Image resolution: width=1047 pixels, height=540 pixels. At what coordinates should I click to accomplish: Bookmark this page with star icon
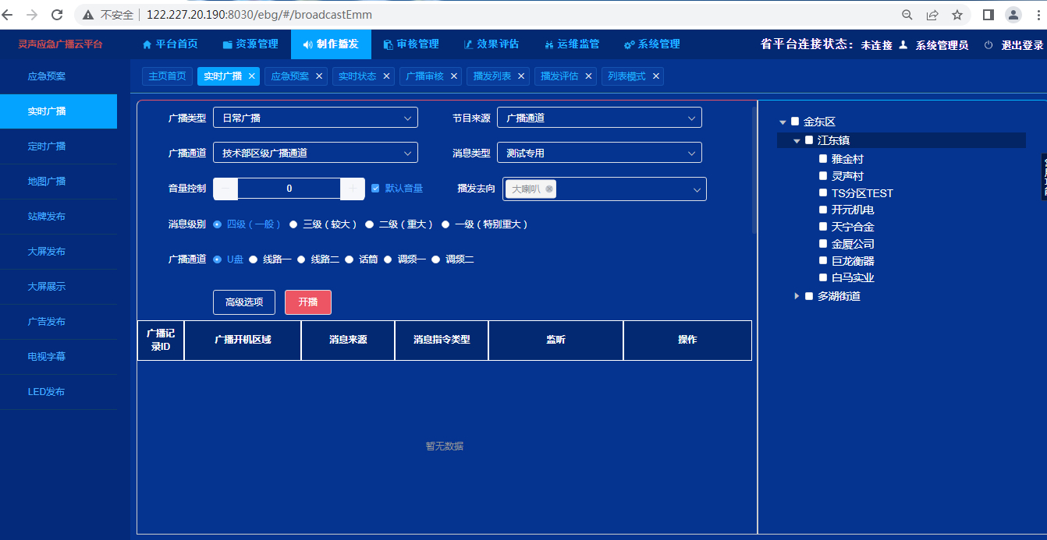pos(957,15)
